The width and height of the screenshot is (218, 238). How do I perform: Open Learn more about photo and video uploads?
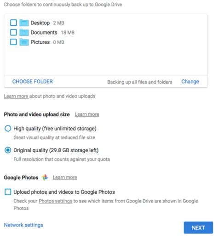tap(16, 96)
